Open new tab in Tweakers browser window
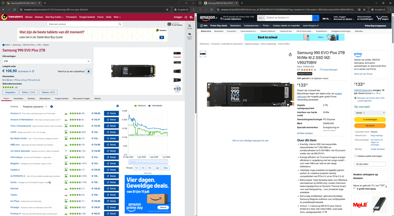The width and height of the screenshot is (394, 216). pos(45,3)
